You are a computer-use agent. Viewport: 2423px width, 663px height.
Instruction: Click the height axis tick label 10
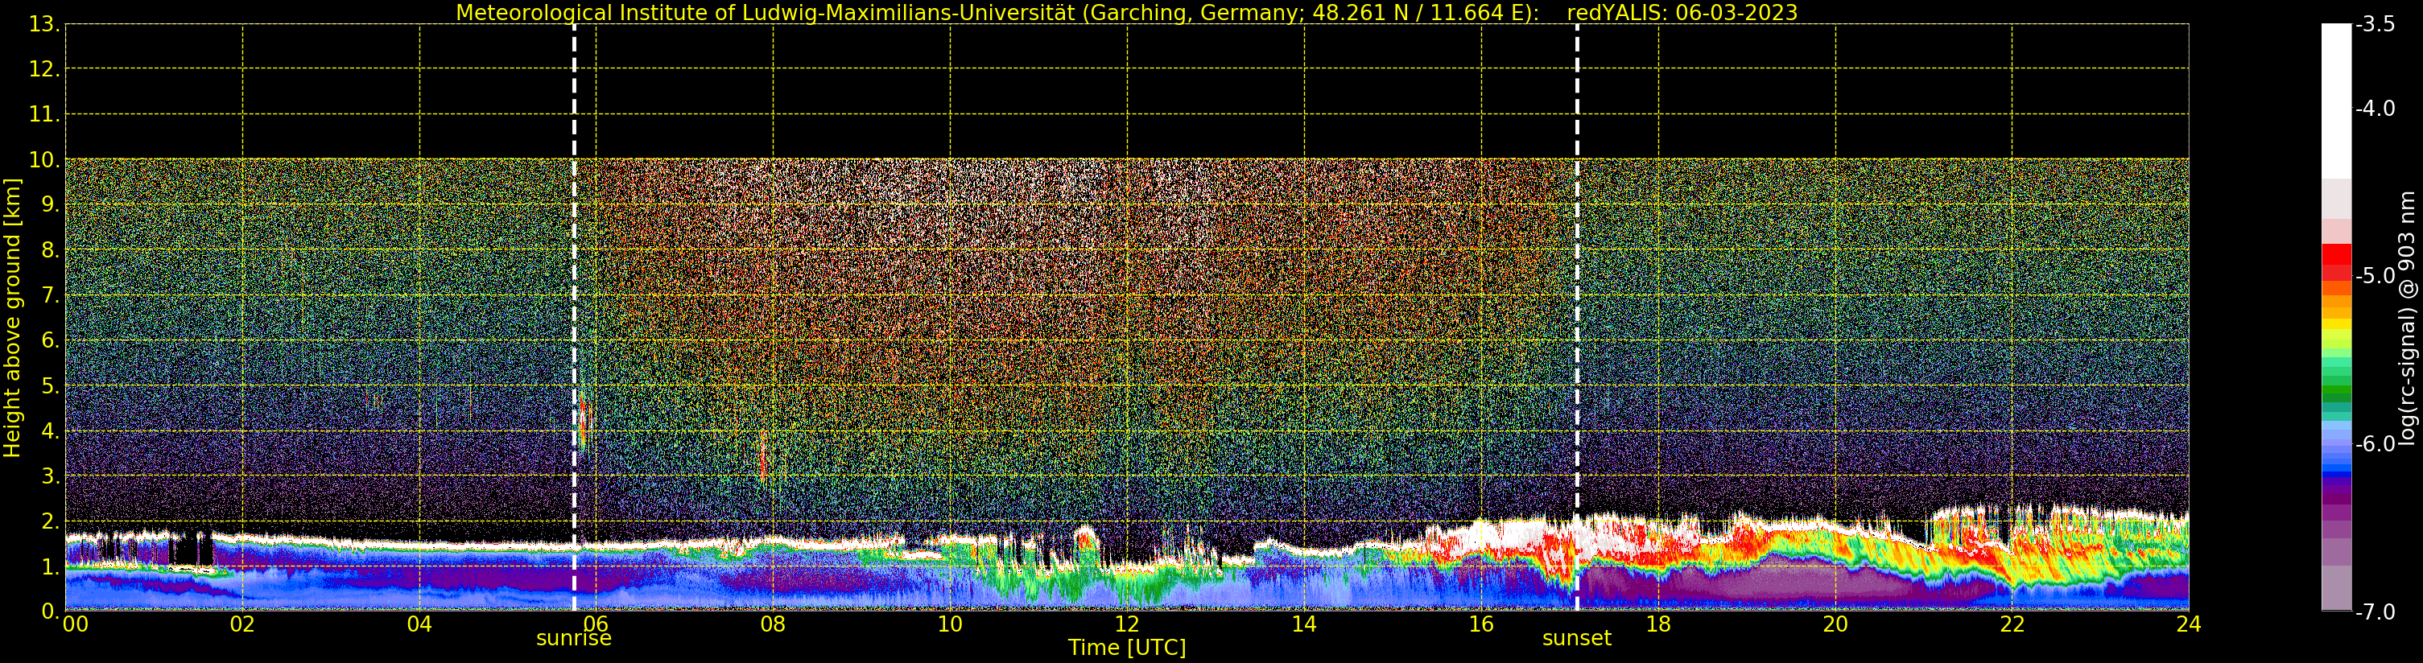(x=44, y=160)
